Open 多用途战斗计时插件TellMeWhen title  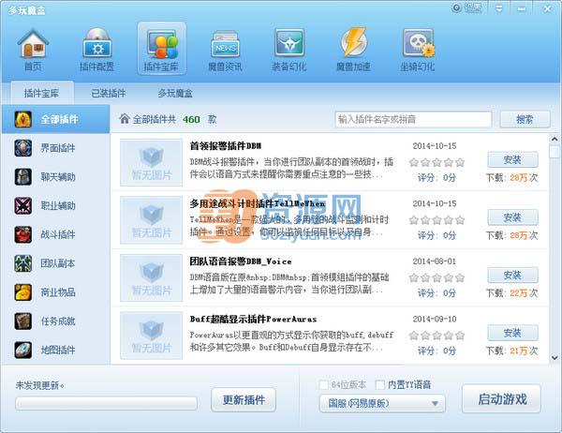258,203
